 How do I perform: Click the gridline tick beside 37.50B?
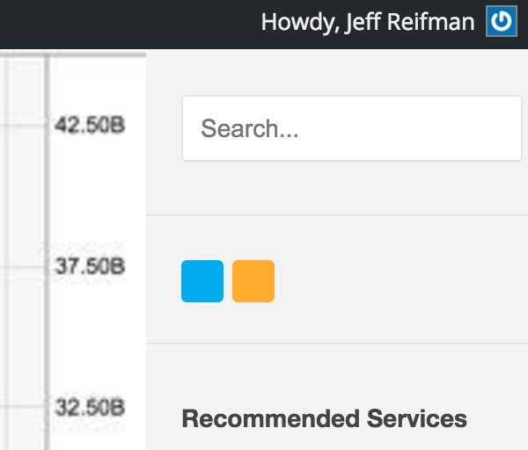[x=22, y=267]
